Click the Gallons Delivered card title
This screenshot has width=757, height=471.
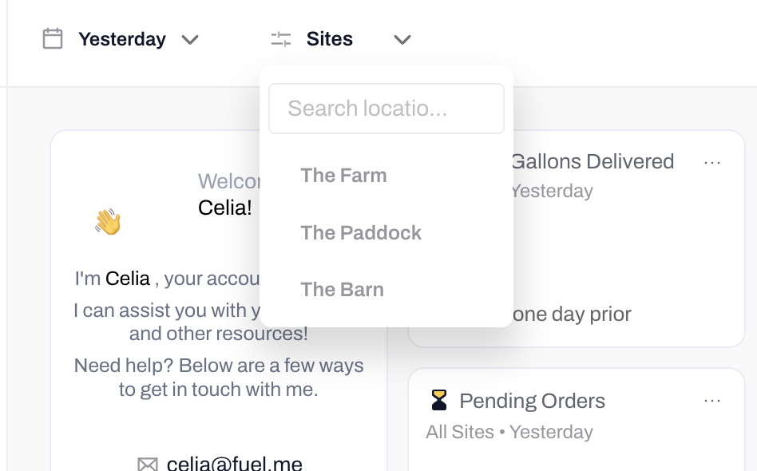[x=592, y=162]
